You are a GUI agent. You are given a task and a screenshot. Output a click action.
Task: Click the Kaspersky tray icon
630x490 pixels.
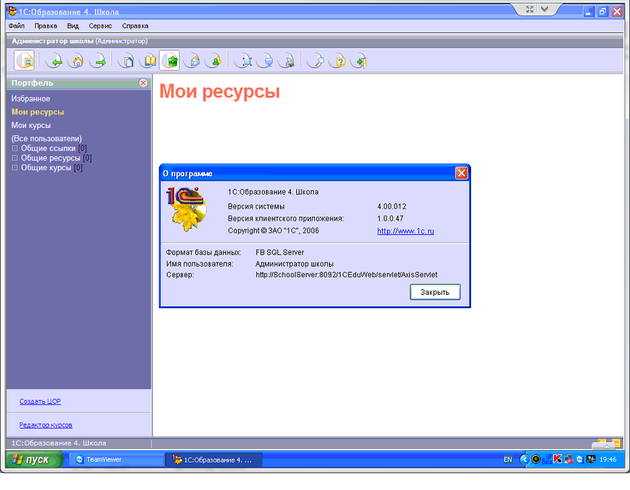[558, 459]
